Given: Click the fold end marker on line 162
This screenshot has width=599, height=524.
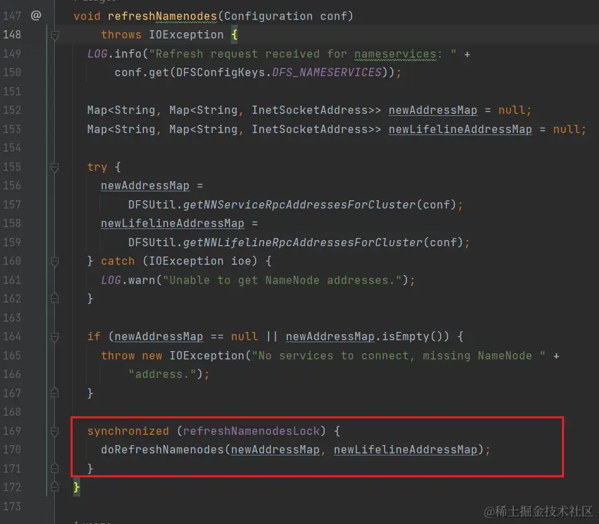Looking at the screenshot, I should 55,298.
